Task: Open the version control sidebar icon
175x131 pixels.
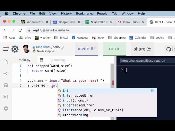Action: (6, 73)
